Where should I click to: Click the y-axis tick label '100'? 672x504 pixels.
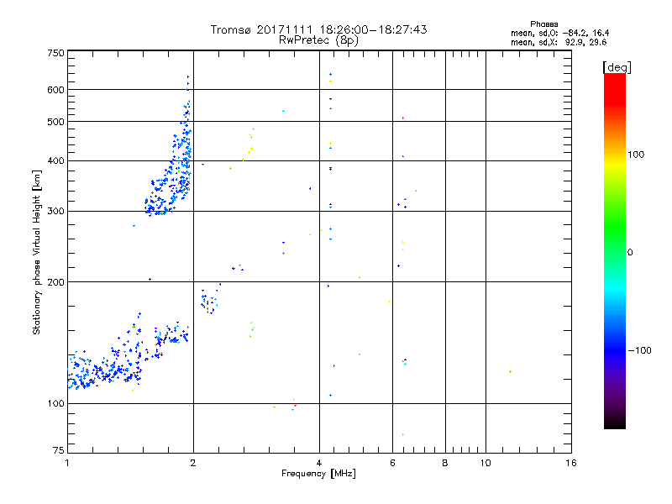55,403
